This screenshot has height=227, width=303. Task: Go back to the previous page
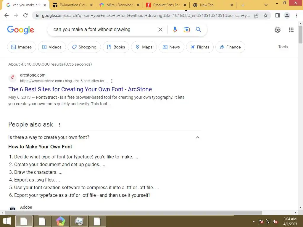7,15
